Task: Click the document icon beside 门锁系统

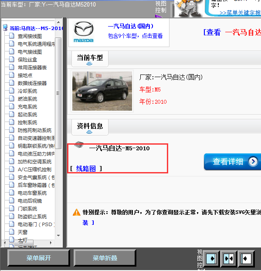Action: [12, 208]
